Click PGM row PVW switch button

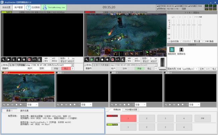tap(203, 118)
